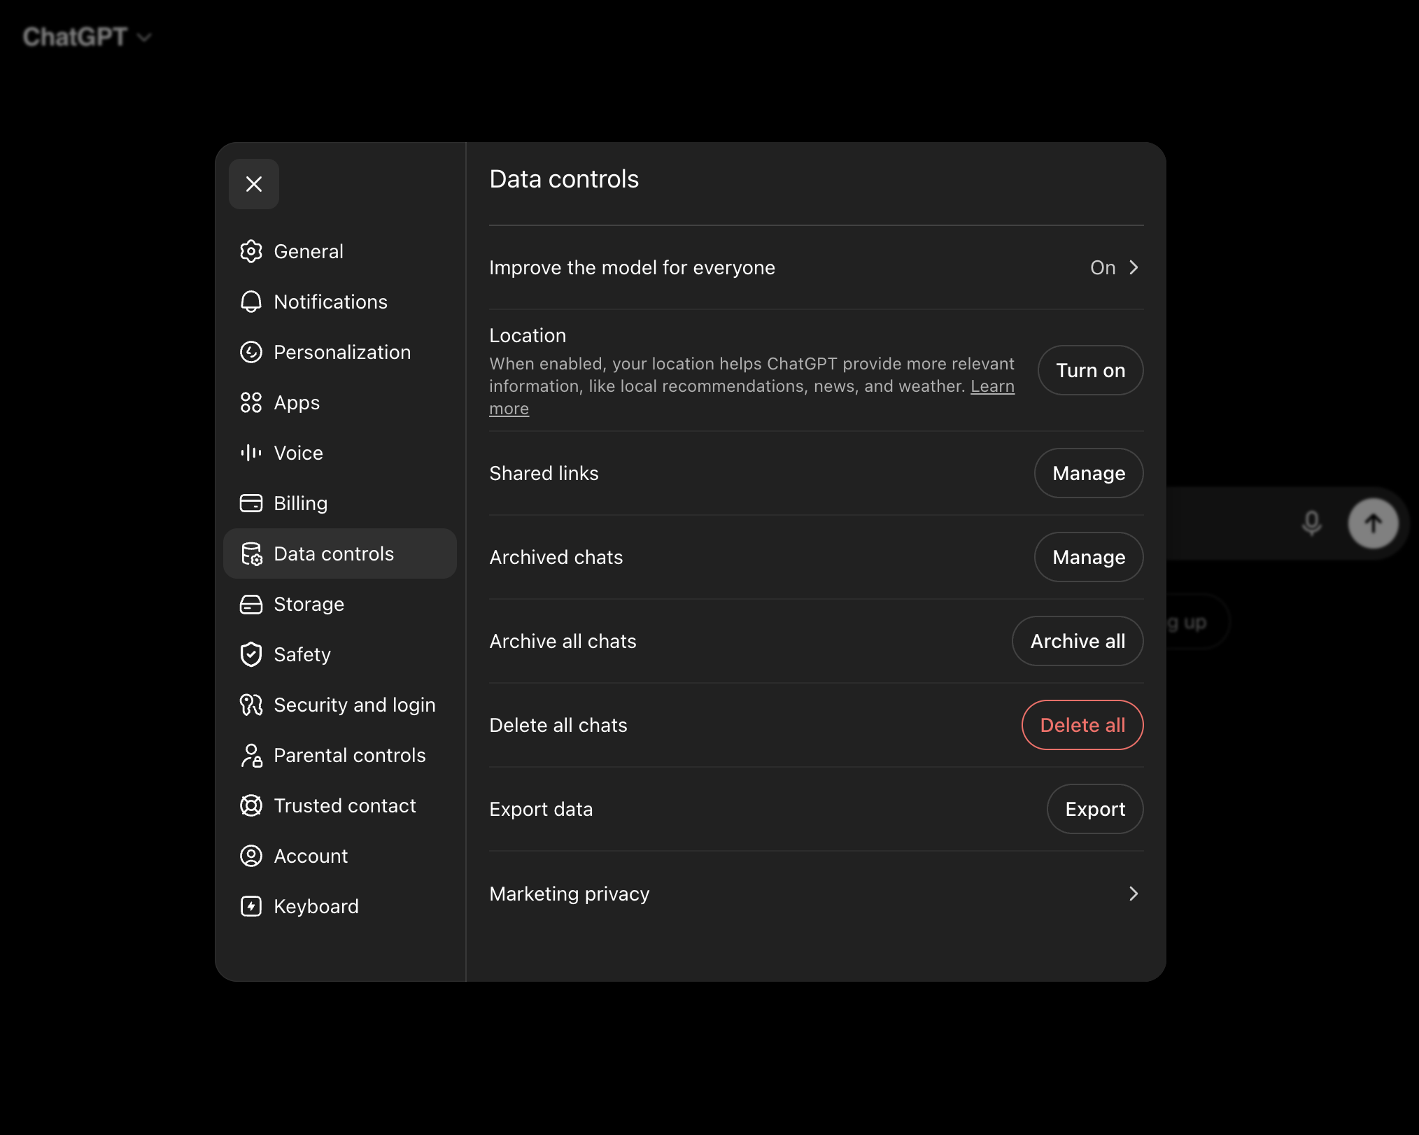Click the Archive all button

pos(1078,641)
